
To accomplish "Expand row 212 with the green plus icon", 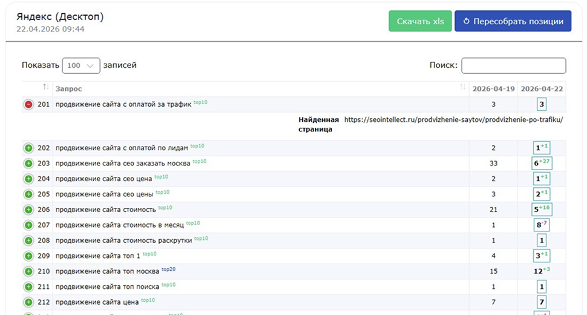I will [x=28, y=302].
